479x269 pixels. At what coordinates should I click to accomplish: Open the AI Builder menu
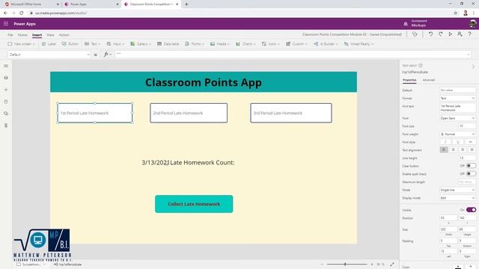[x=326, y=44]
